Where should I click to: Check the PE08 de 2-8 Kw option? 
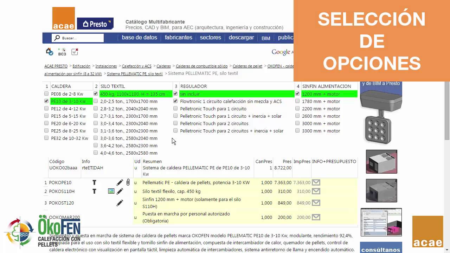[46, 94]
